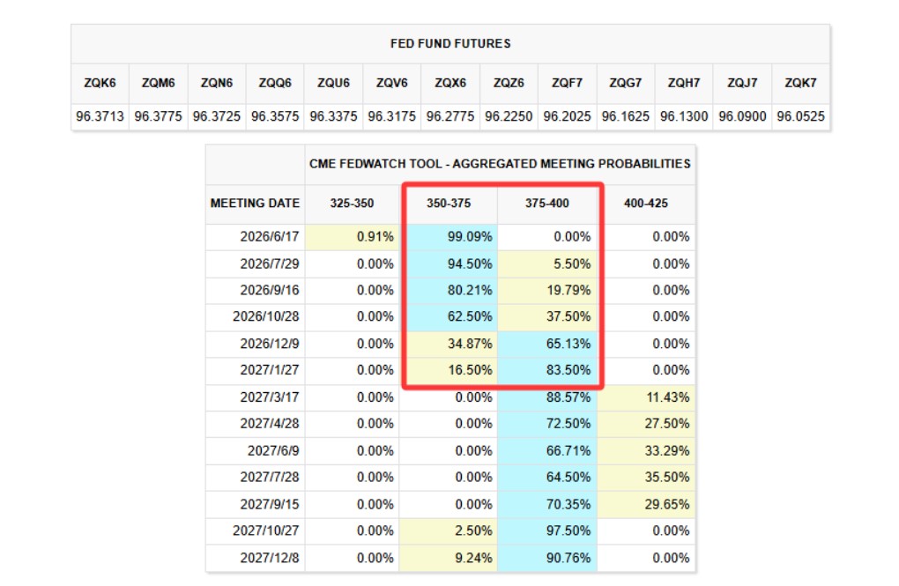Select the 2026/6/17 meeting date row

click(450, 237)
